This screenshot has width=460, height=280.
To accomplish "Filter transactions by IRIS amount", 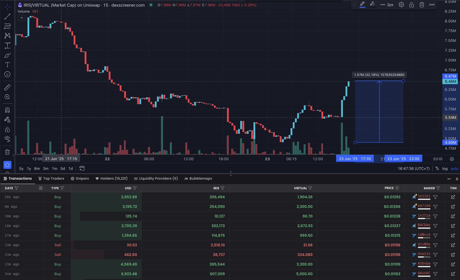I will coord(222,188).
